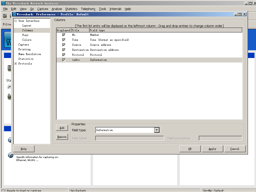
Task: Open the Capture menu in menu bar
Action: pyautogui.click(x=42, y=9)
